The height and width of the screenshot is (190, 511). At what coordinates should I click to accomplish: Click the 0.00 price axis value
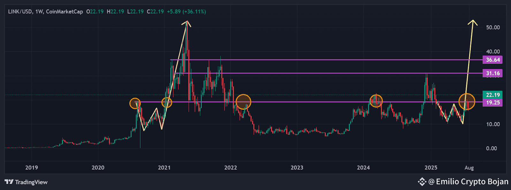[x=492, y=148]
